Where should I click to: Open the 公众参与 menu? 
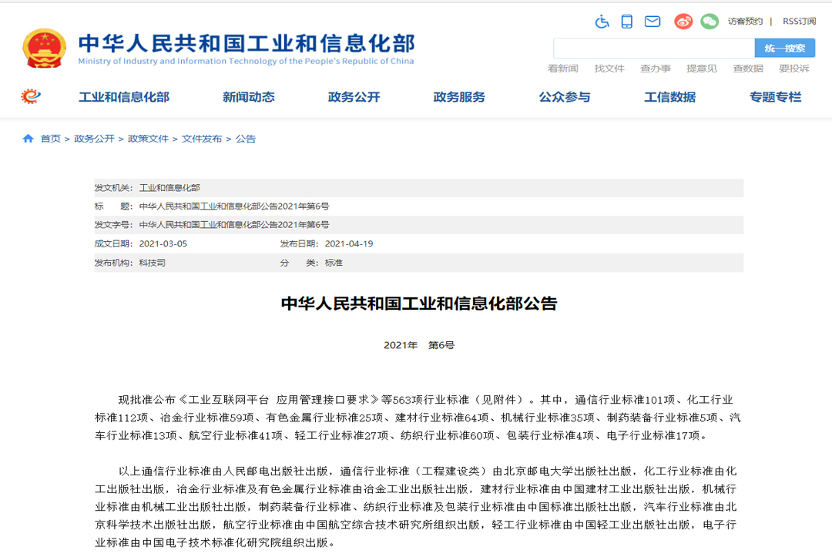point(565,97)
